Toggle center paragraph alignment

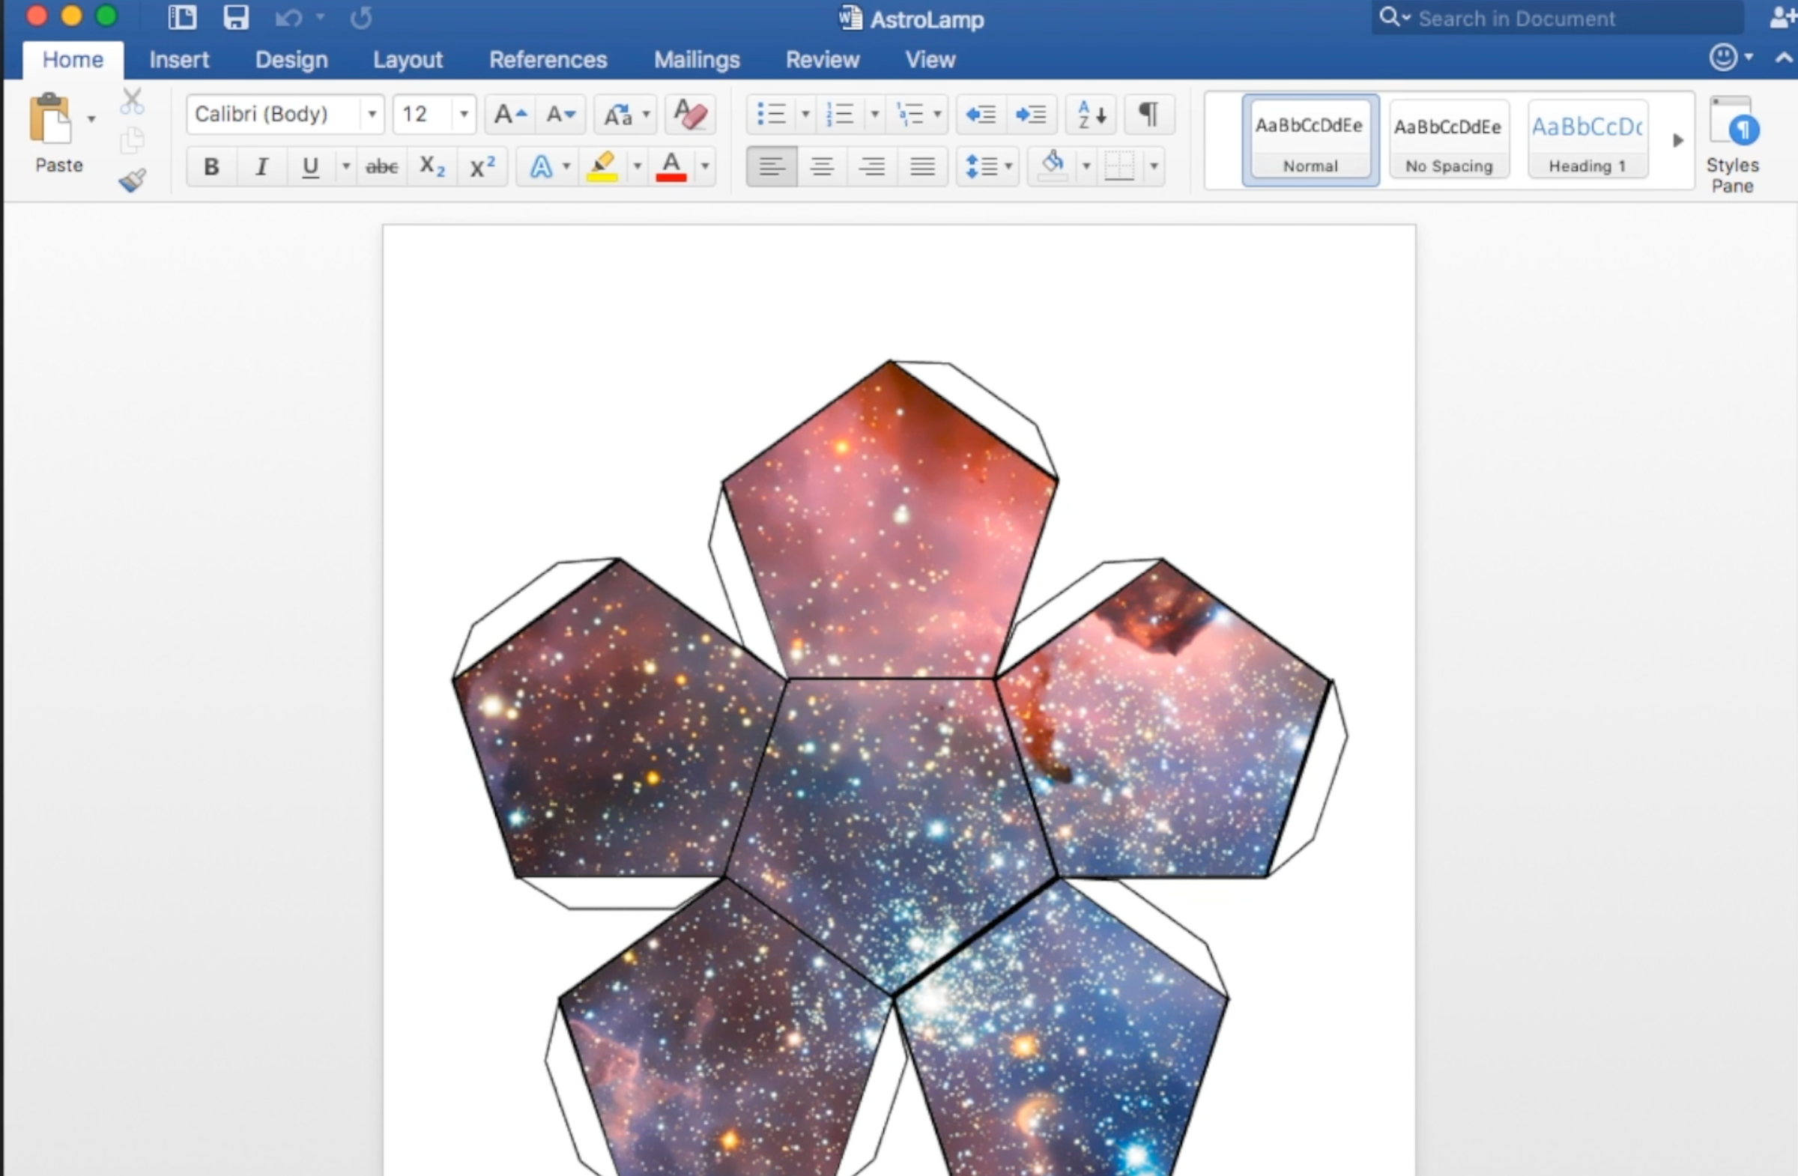click(x=822, y=166)
